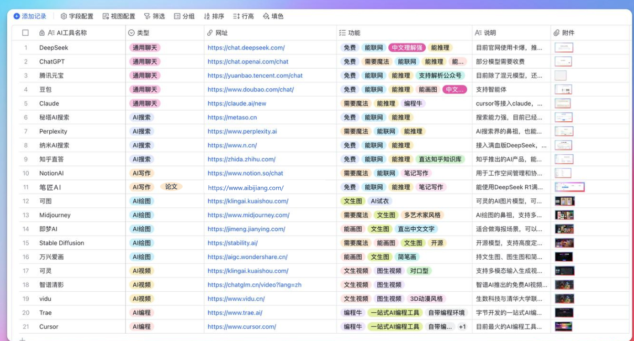
Task: Click 多艺术家风格 tag in Midjourney row
Action: coord(423,215)
